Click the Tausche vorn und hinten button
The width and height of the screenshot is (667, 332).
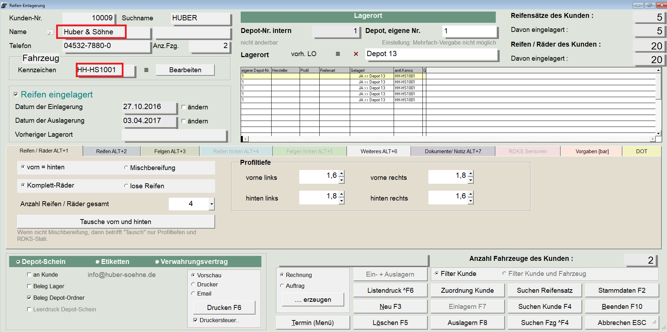116,222
